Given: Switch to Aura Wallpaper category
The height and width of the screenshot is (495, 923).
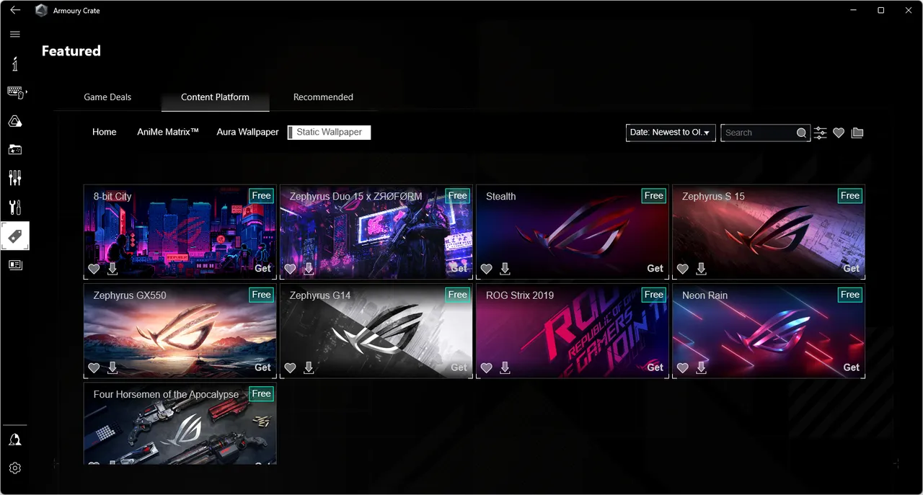Looking at the screenshot, I should (x=247, y=133).
